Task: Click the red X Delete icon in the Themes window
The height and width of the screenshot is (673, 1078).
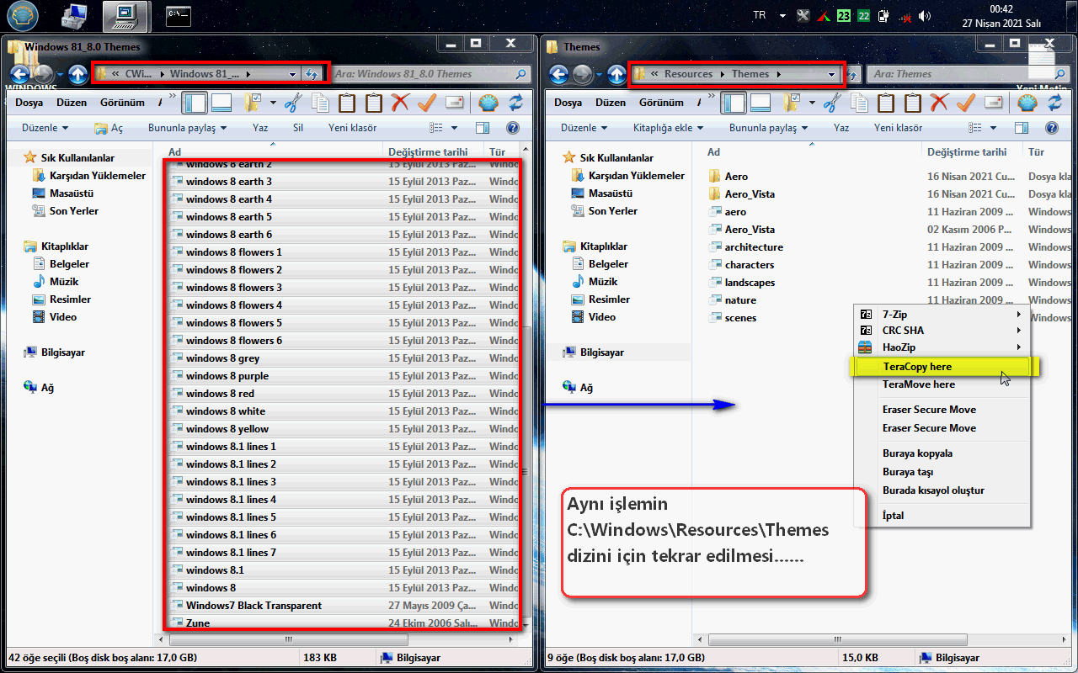Action: click(939, 103)
